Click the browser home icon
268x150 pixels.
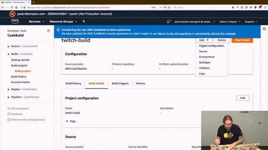point(16,7)
